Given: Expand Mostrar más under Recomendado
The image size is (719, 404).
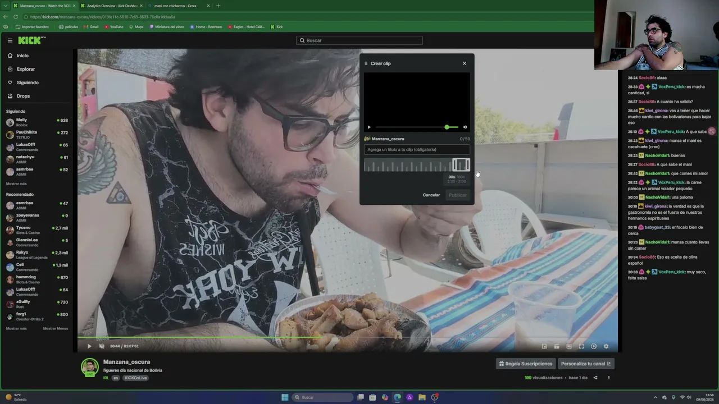Looking at the screenshot, I should [x=16, y=328].
